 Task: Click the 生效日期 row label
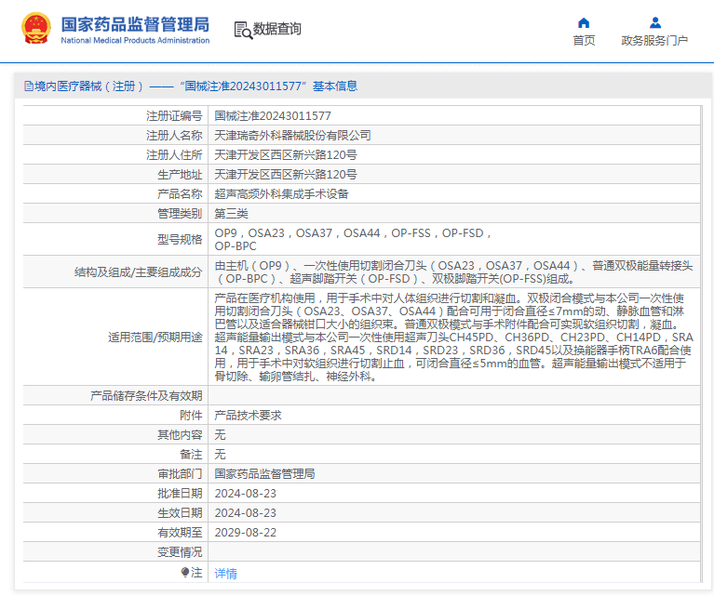point(180,513)
